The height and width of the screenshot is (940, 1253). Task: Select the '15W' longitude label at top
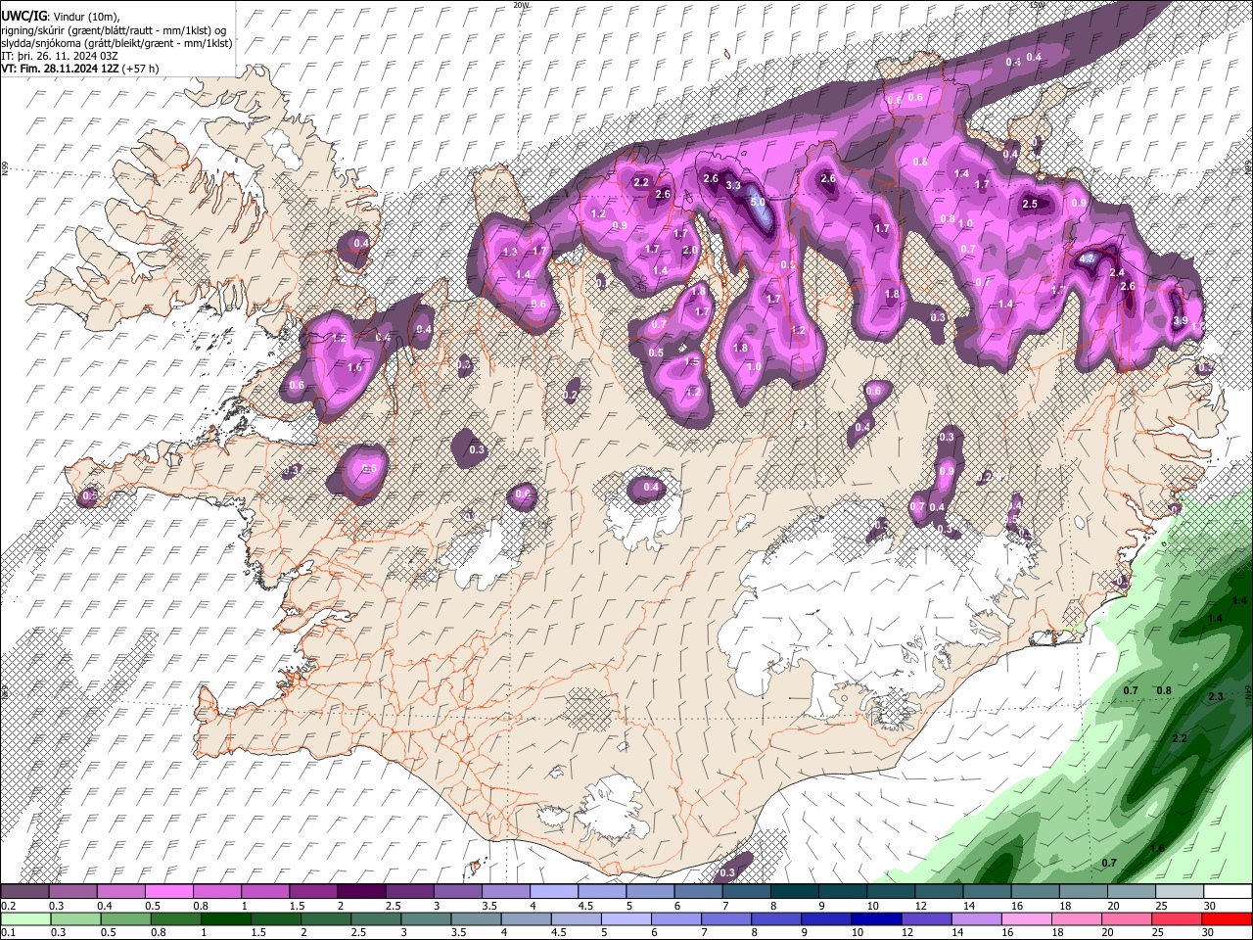(1038, 5)
